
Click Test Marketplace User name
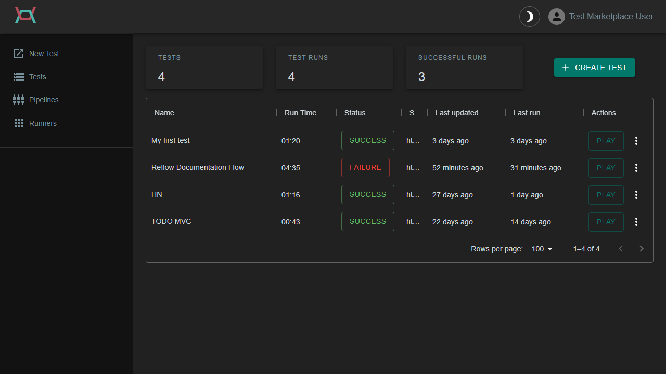[611, 17]
